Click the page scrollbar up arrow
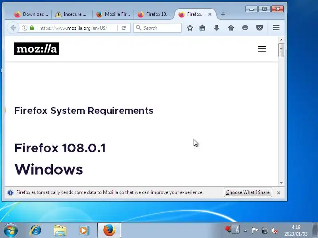The height and width of the screenshot is (238, 318). [281, 39]
